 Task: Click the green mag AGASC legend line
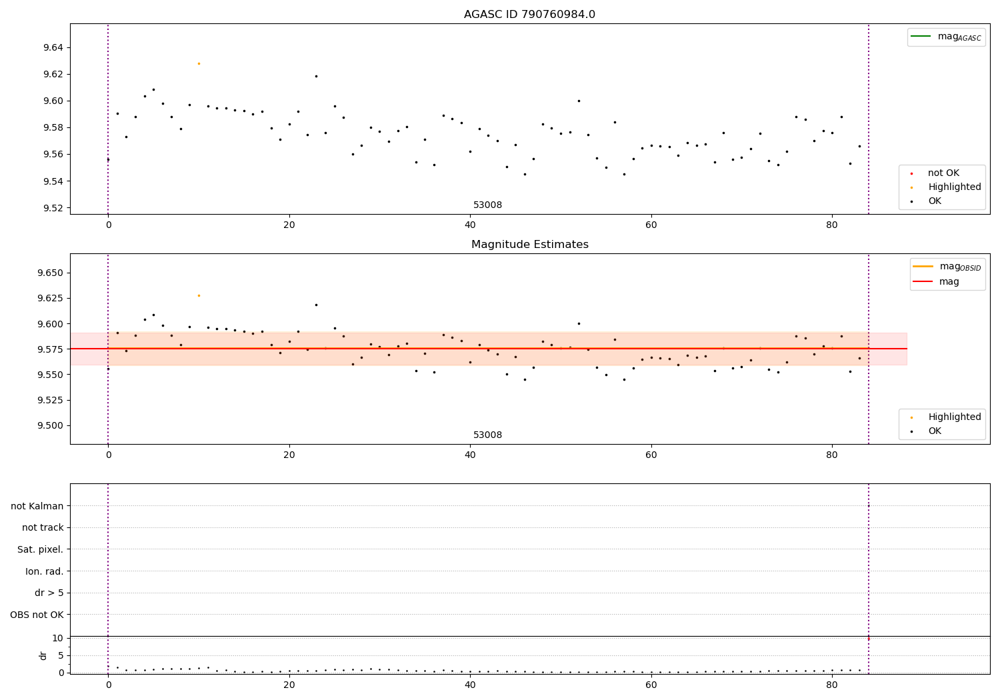tap(921, 36)
